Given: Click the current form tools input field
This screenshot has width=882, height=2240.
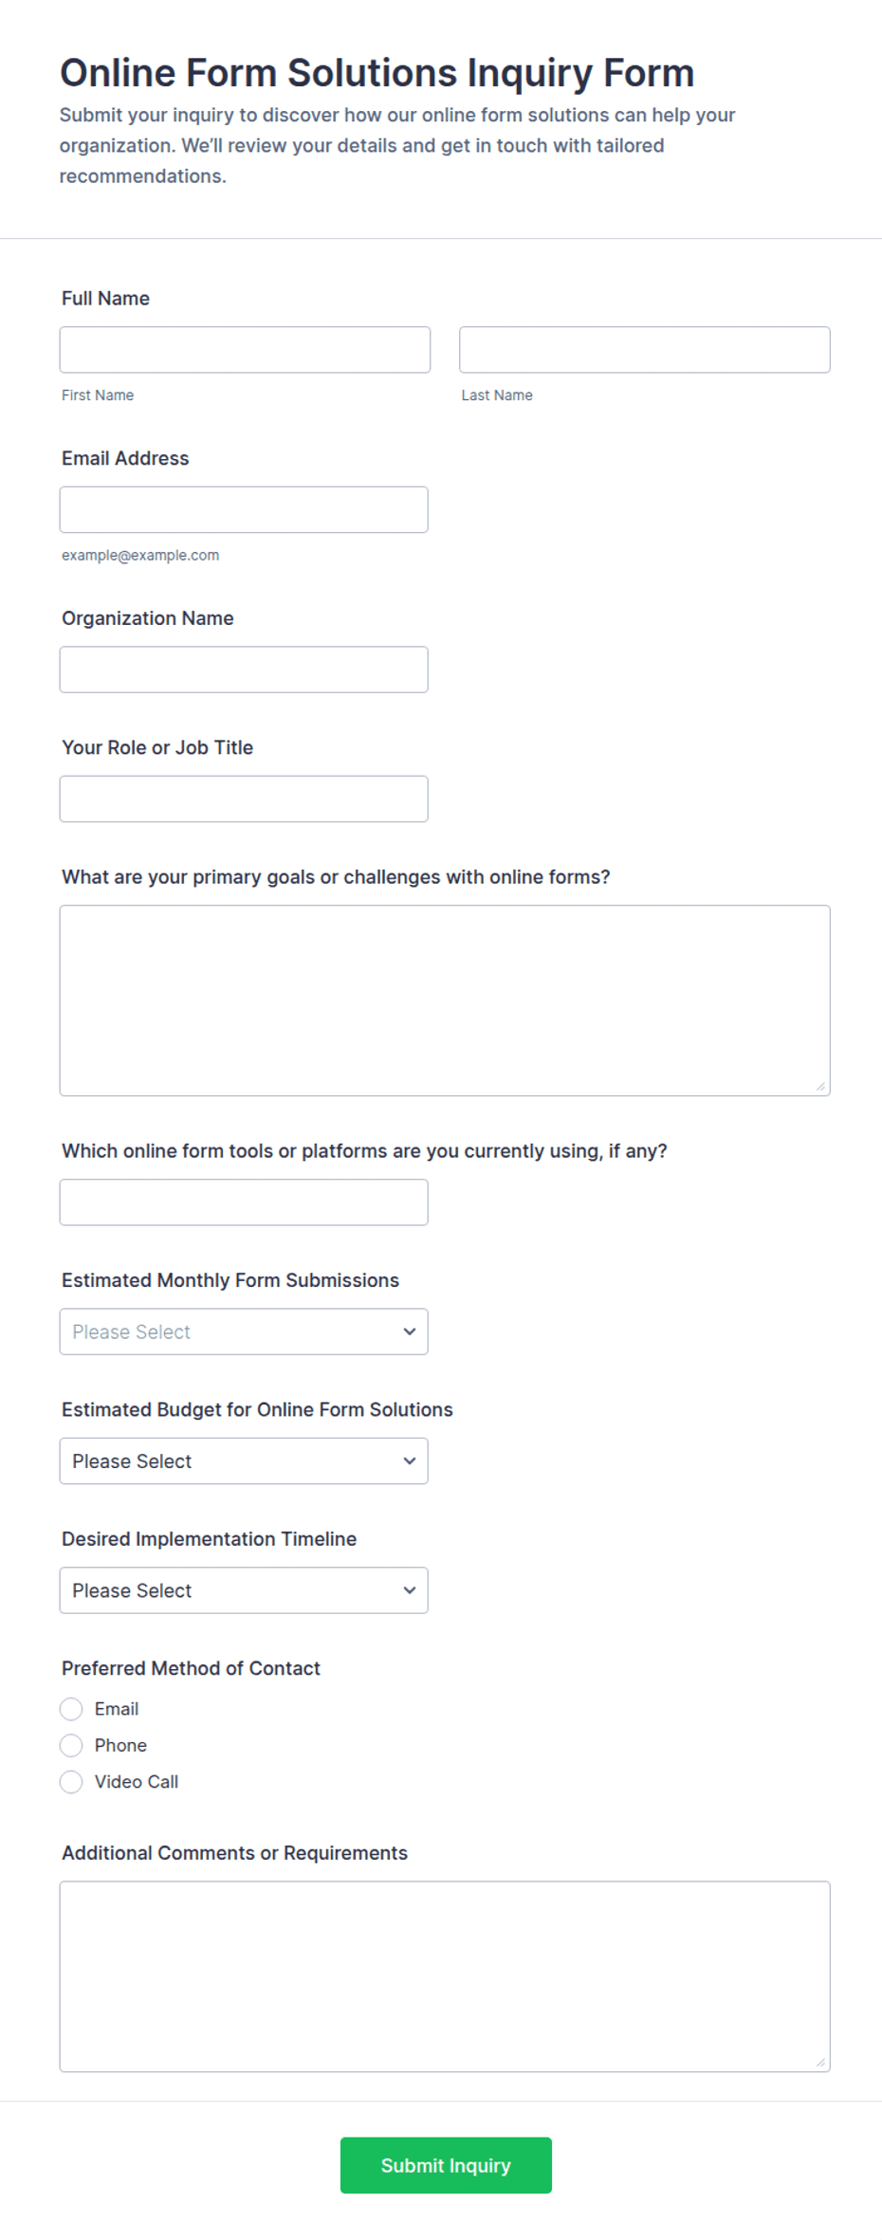Looking at the screenshot, I should point(244,1203).
